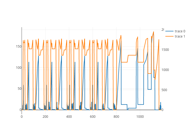Click the 500 label on right y-axis
Image resolution: width=190 pixels, height=136 pixels.
click(164, 90)
